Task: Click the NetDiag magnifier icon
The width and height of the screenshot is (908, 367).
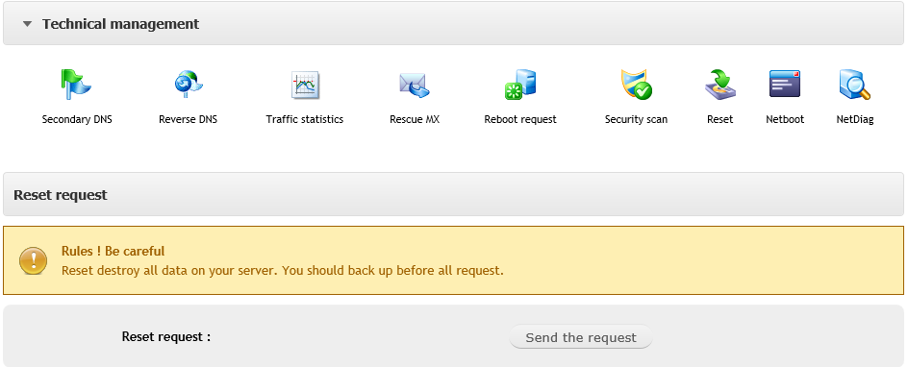Action: click(x=855, y=85)
